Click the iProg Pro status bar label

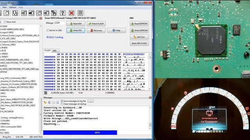(x=7, y=137)
